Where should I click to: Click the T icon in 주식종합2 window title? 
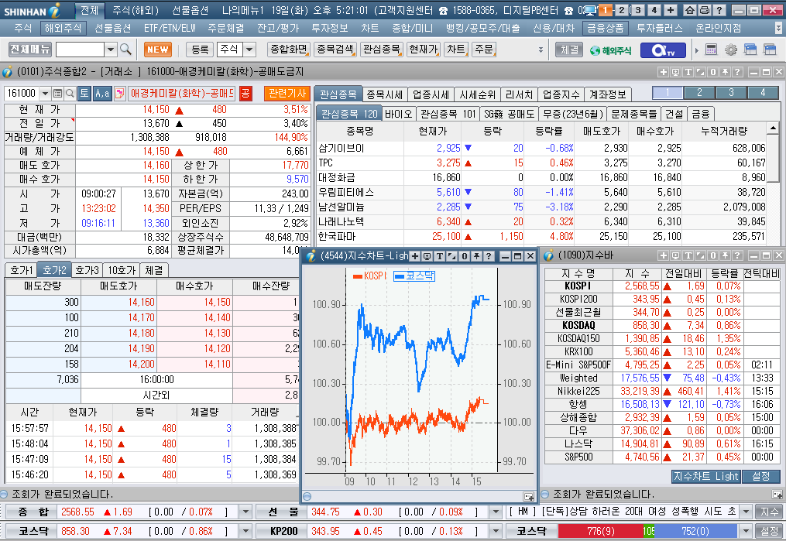pos(688,72)
